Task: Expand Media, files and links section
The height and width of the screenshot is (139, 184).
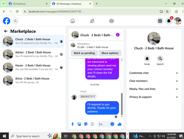Action: click(154, 89)
